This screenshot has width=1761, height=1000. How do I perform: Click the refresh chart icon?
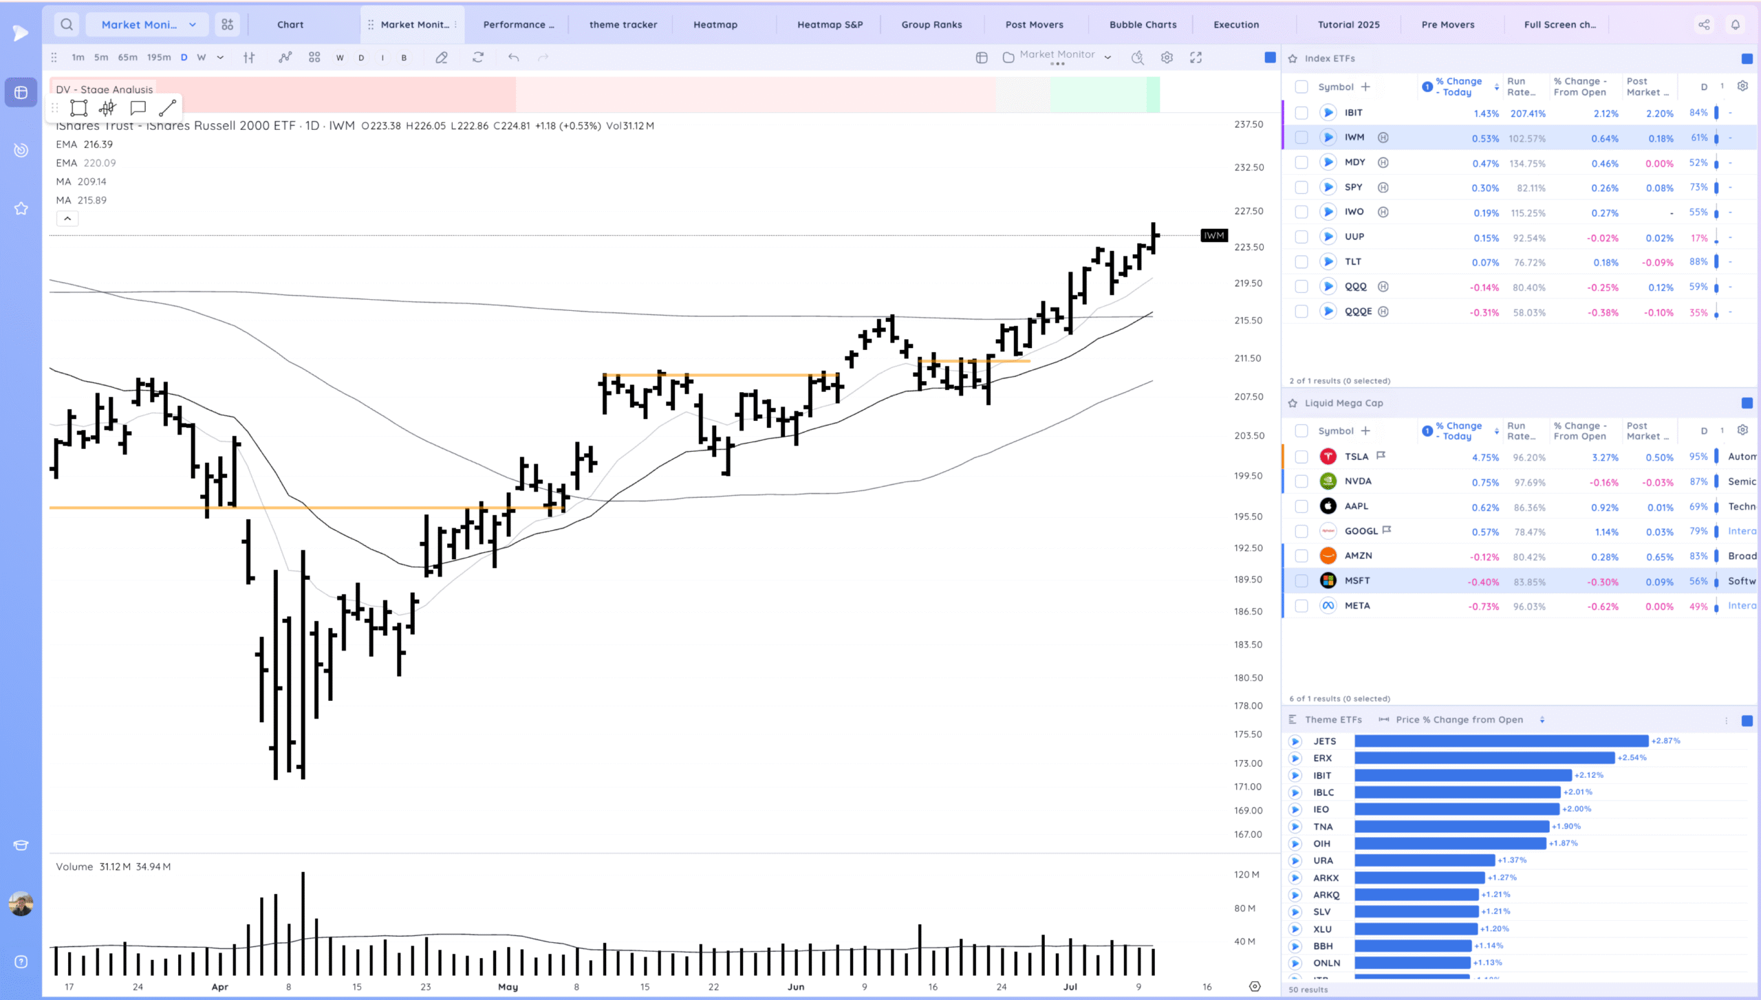(478, 58)
